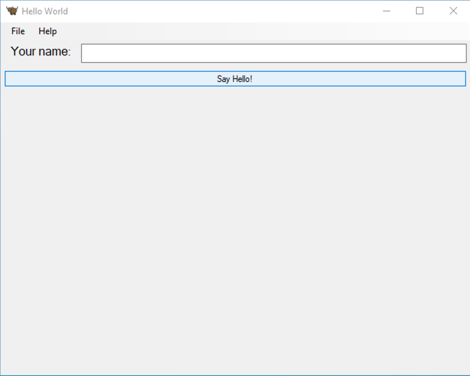
Task: Click the Say Hello! button
Action: [x=235, y=79]
